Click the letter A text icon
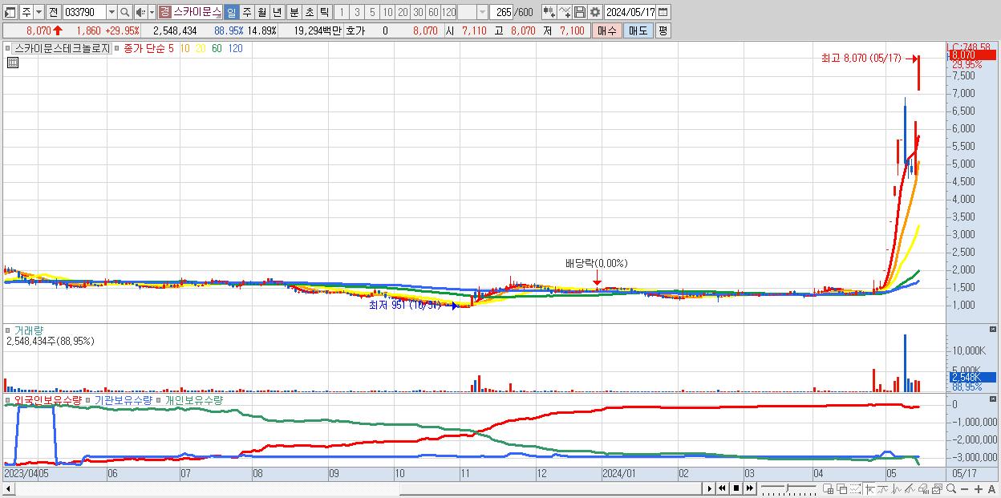The height and width of the screenshot is (498, 1001). 992,488
